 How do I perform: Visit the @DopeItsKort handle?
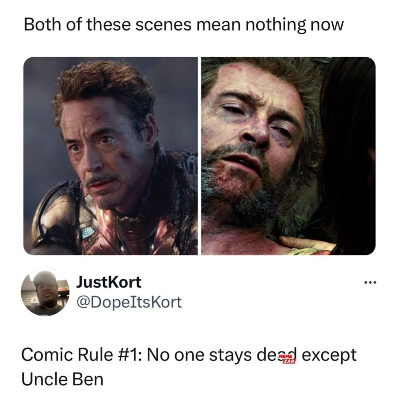point(129,302)
